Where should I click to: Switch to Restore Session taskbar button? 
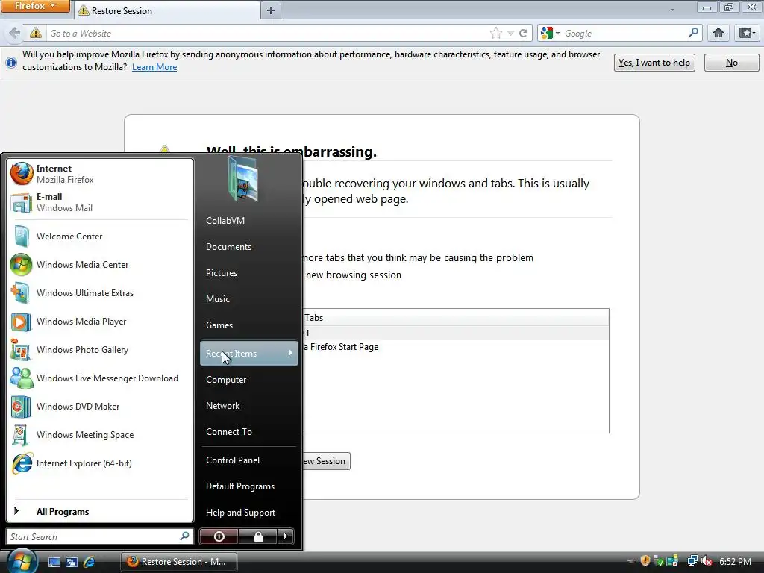pyautogui.click(x=179, y=561)
